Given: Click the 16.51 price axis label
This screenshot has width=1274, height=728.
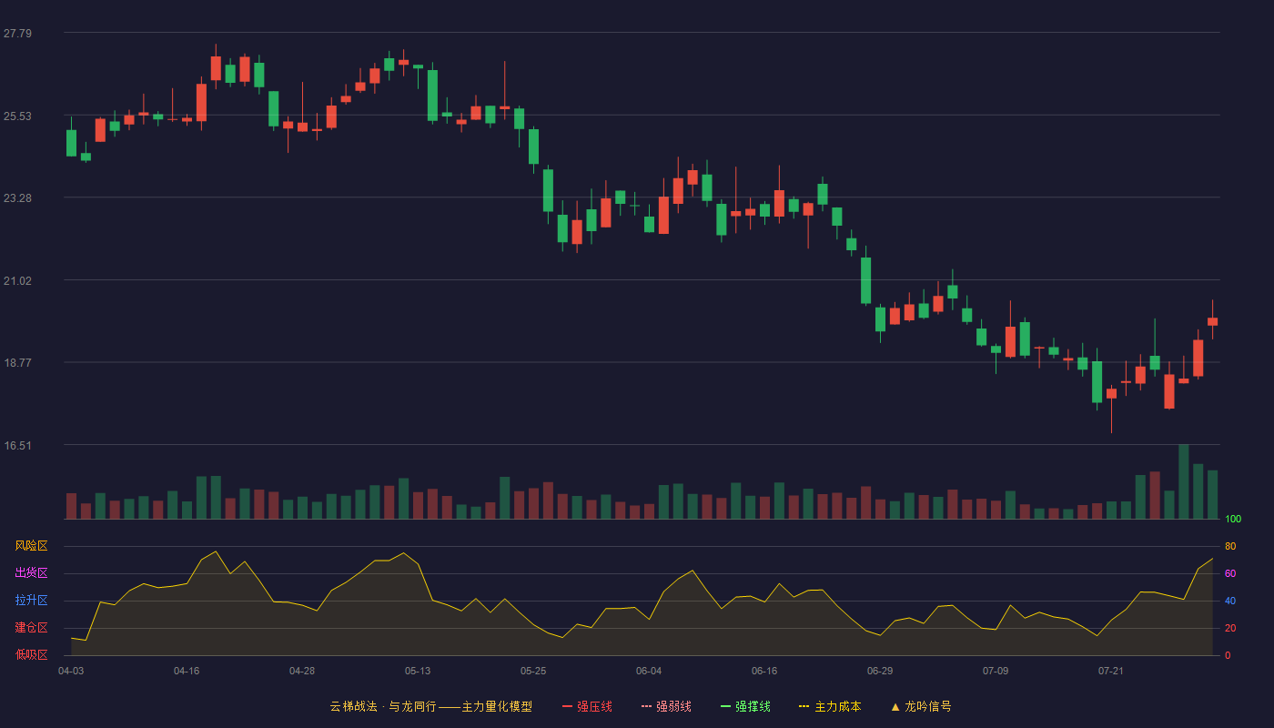Looking at the screenshot, I should click(x=17, y=445).
